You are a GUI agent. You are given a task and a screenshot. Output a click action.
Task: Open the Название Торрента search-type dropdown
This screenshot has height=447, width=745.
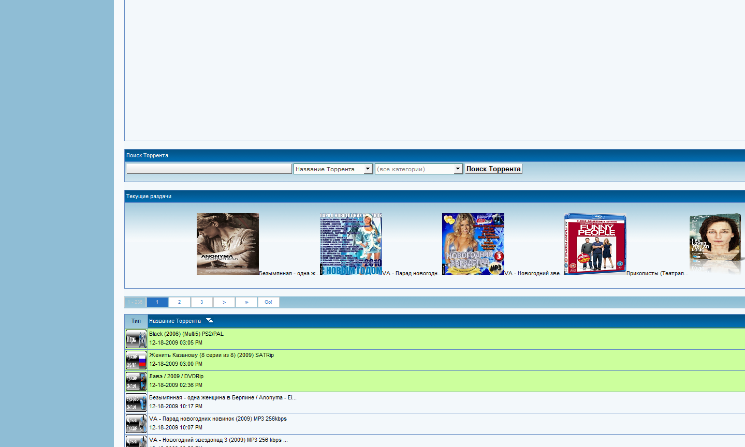(333, 169)
